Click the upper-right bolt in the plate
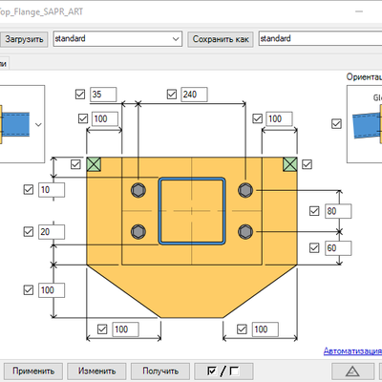382x382 pixels. tap(245, 190)
